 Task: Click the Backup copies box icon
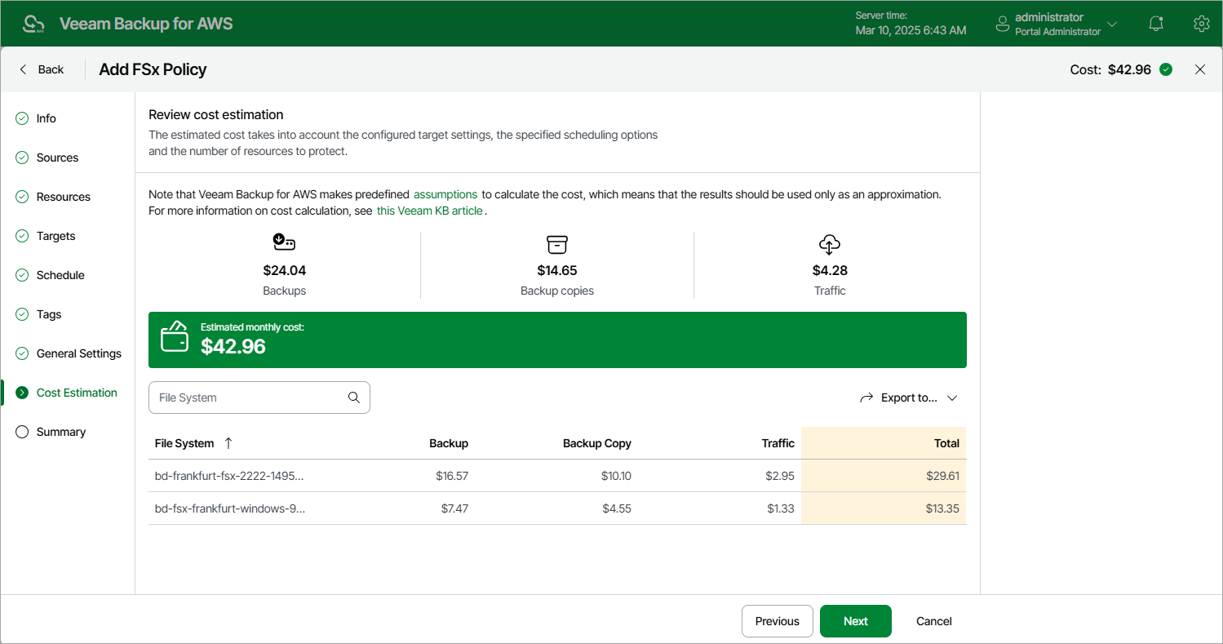tap(557, 244)
